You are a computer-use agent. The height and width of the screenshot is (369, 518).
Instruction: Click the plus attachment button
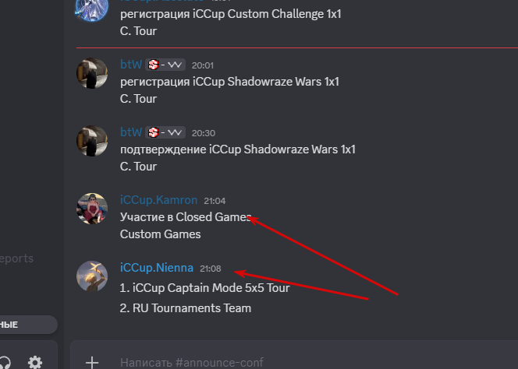(92, 363)
